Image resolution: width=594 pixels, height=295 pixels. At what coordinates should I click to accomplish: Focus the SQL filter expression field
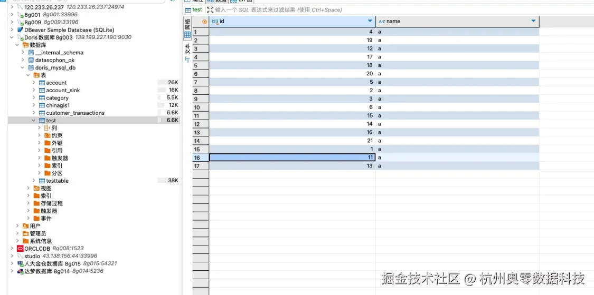[x=278, y=10]
